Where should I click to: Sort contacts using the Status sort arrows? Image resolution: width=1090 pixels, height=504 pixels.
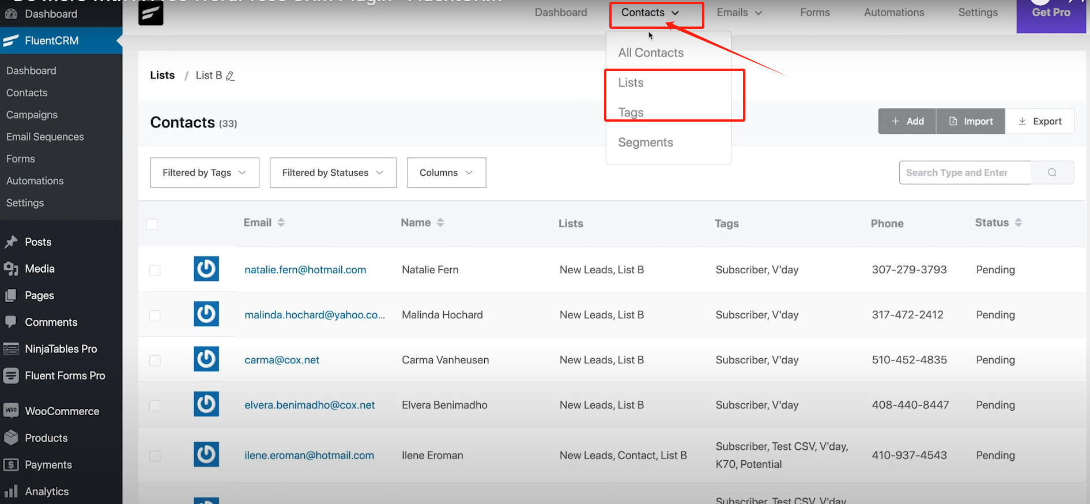point(1018,223)
